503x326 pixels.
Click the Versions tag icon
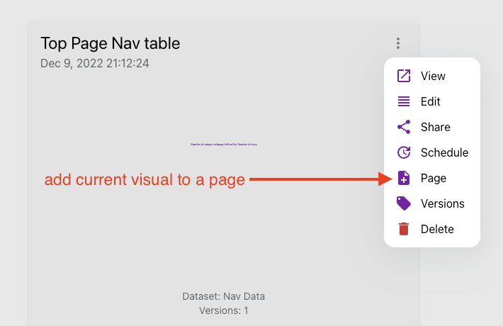404,203
